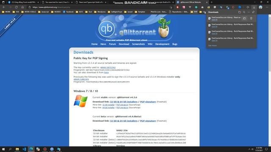Open the Facebook bookmark
Screen dimensions: 271x152
[x=68, y=12]
